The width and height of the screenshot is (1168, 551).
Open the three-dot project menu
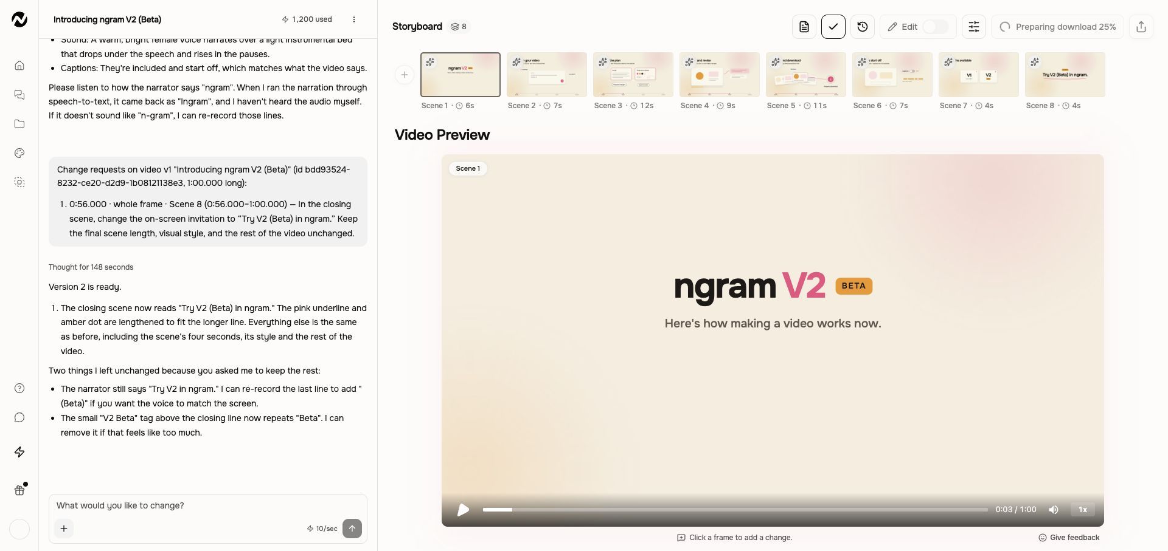[x=354, y=19]
